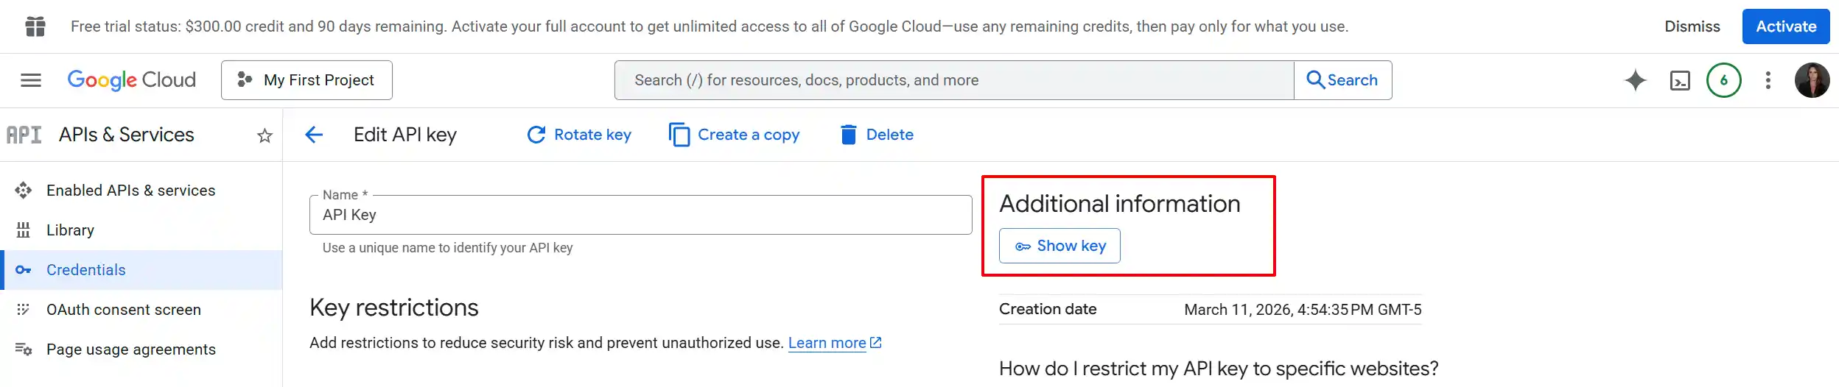
Task: Reveal the key with Show key
Action: click(x=1059, y=246)
